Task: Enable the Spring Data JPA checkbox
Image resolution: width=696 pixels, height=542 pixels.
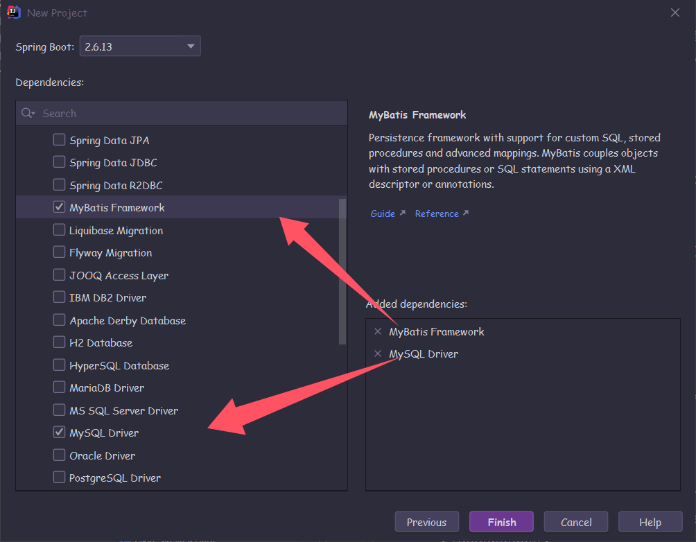Action: click(60, 140)
